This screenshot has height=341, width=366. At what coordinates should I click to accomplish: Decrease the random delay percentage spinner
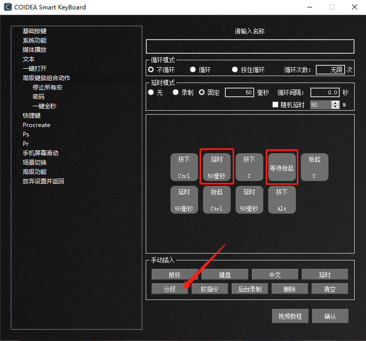point(335,107)
